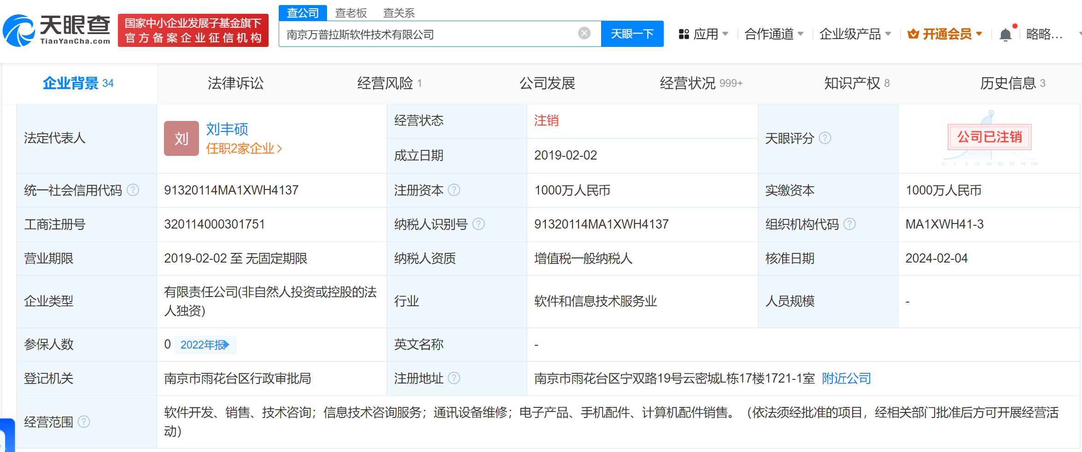
Task: Open the 2022年报 tag
Action: [x=205, y=344]
